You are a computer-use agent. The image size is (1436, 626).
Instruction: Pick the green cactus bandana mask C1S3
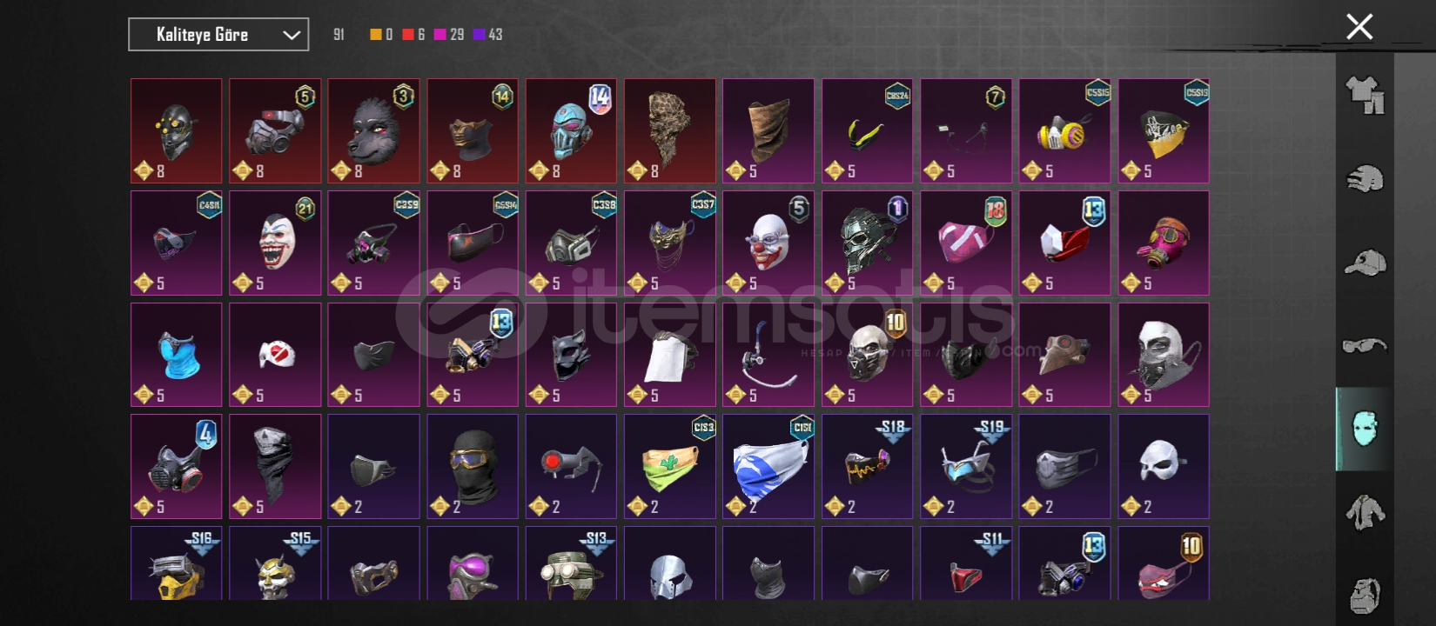670,466
